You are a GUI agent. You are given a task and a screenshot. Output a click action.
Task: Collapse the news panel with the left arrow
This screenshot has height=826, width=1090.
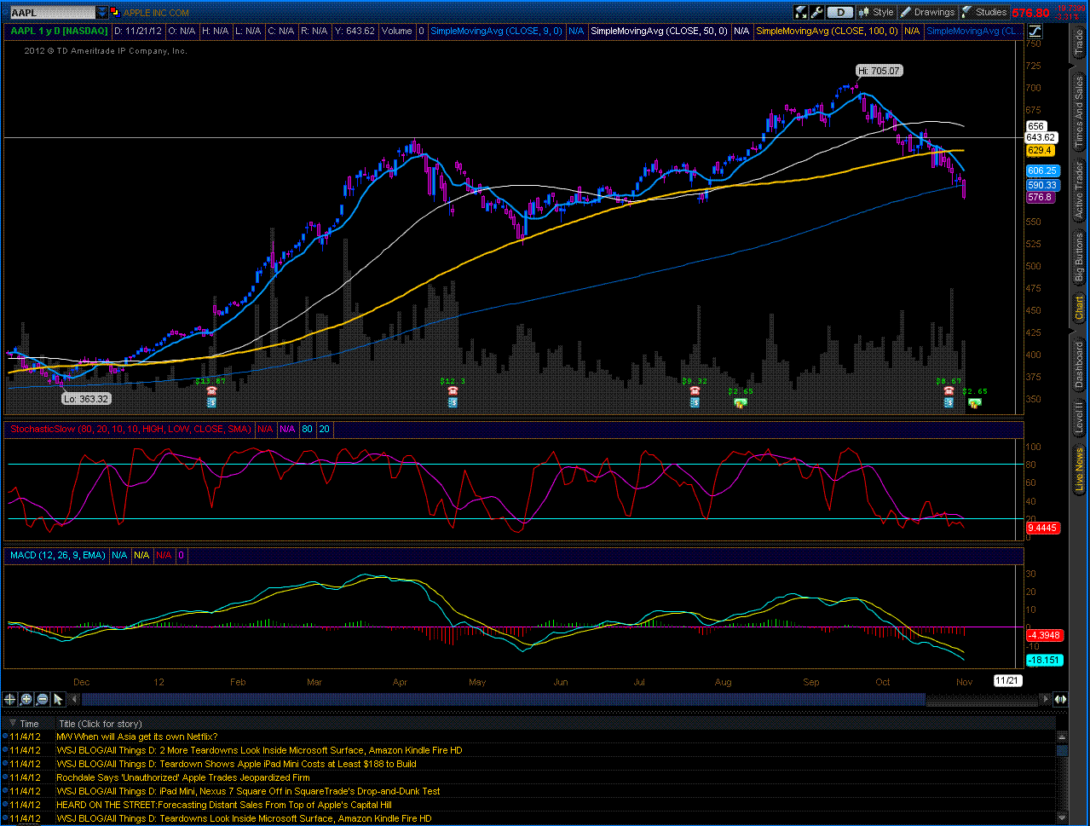point(74,699)
